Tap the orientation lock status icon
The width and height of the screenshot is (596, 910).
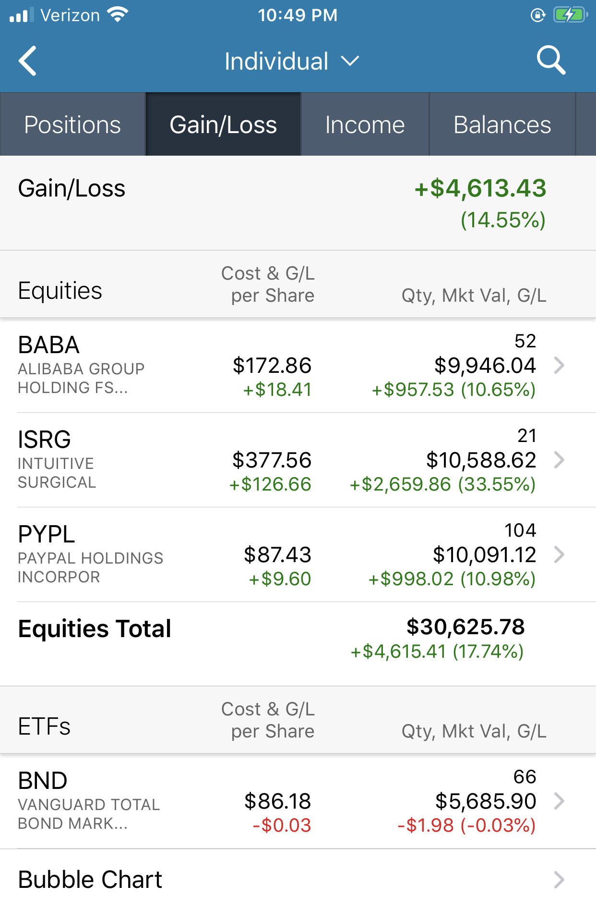538,15
